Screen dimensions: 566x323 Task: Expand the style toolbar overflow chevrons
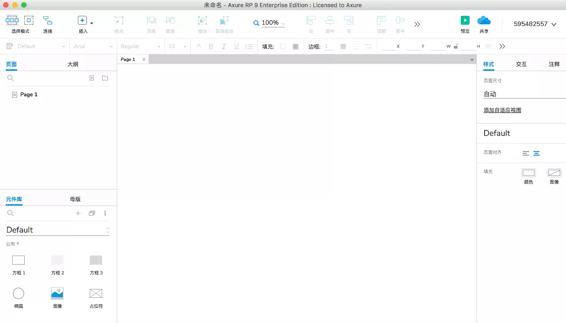(x=502, y=46)
